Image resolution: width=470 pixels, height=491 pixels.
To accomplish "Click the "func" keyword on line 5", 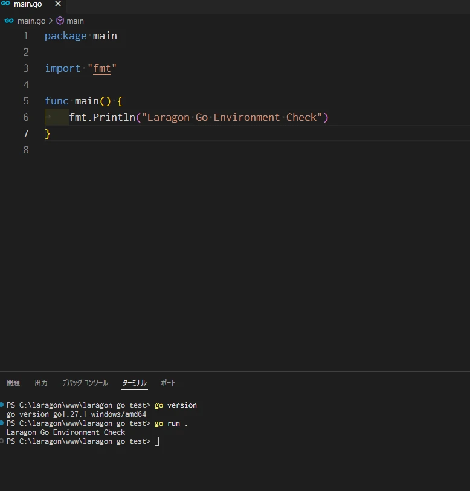I will pyautogui.click(x=57, y=101).
